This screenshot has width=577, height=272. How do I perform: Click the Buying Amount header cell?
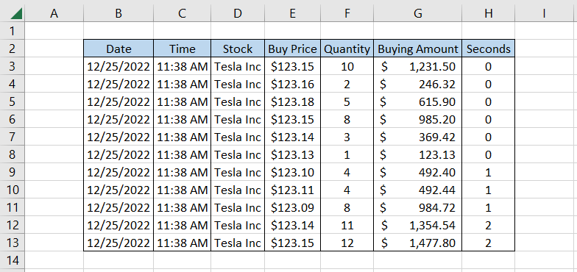(418, 49)
